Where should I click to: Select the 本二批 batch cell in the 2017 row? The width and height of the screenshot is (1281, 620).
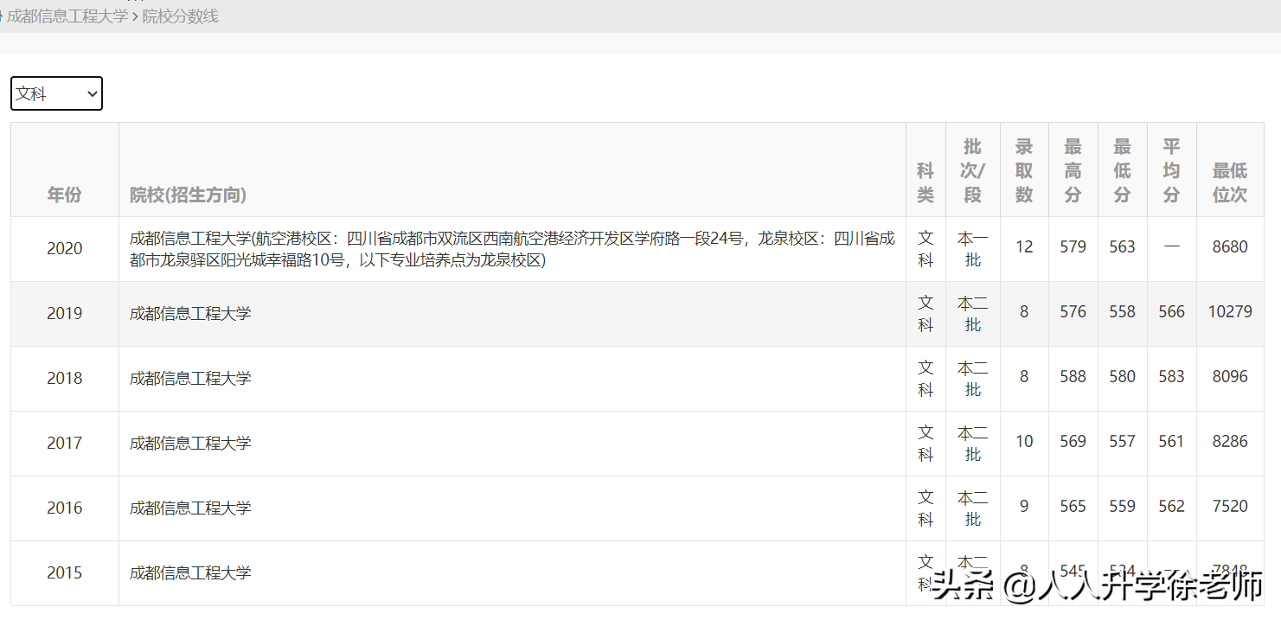972,443
